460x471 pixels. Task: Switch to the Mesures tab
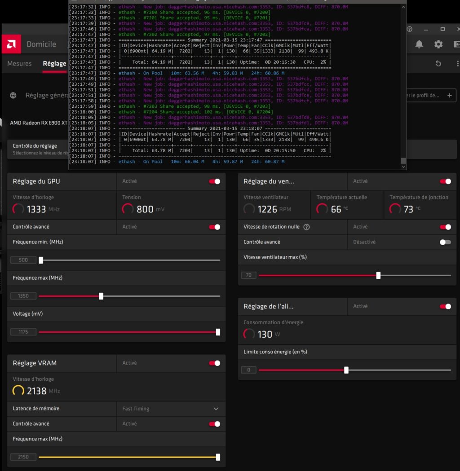pyautogui.click(x=19, y=64)
